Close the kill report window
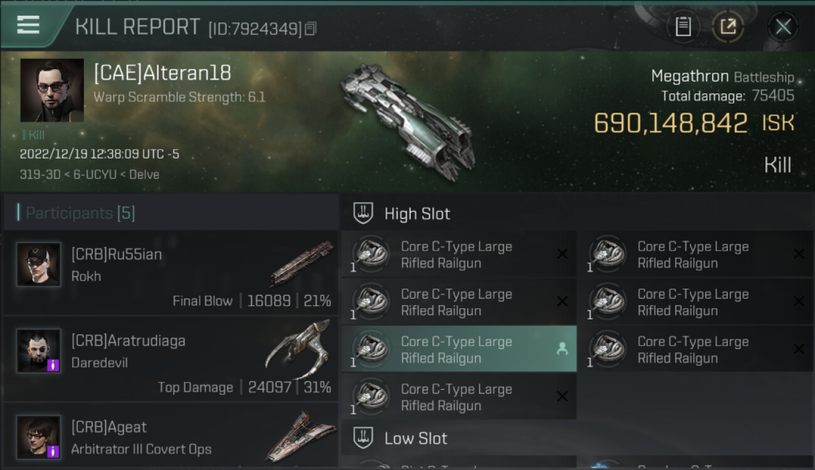The width and height of the screenshot is (815, 470). click(783, 27)
